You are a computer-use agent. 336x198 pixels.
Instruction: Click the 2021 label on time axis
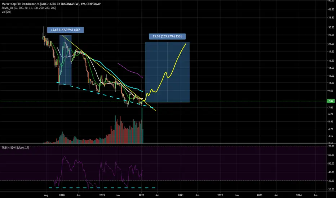click(x=181, y=195)
